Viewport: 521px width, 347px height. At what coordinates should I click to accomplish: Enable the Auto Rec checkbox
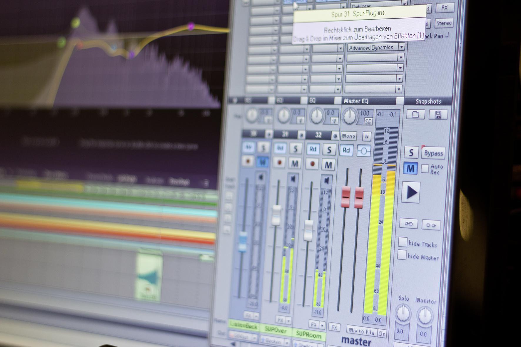coord(425,169)
